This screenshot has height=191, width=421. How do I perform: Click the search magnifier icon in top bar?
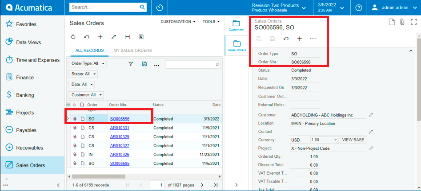[142, 7]
